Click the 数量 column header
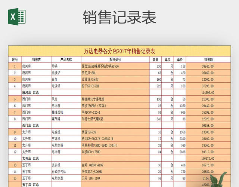Image resolution: width=239 pixels, height=187 pixels. [x=155, y=59]
